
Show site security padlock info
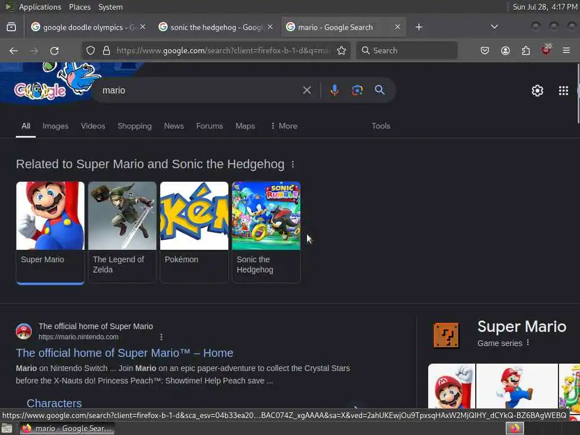[106, 50]
